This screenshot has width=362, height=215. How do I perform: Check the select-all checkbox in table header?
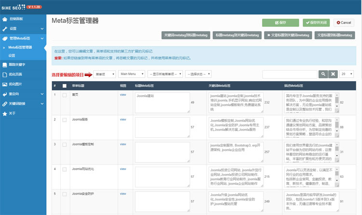tap(64, 86)
